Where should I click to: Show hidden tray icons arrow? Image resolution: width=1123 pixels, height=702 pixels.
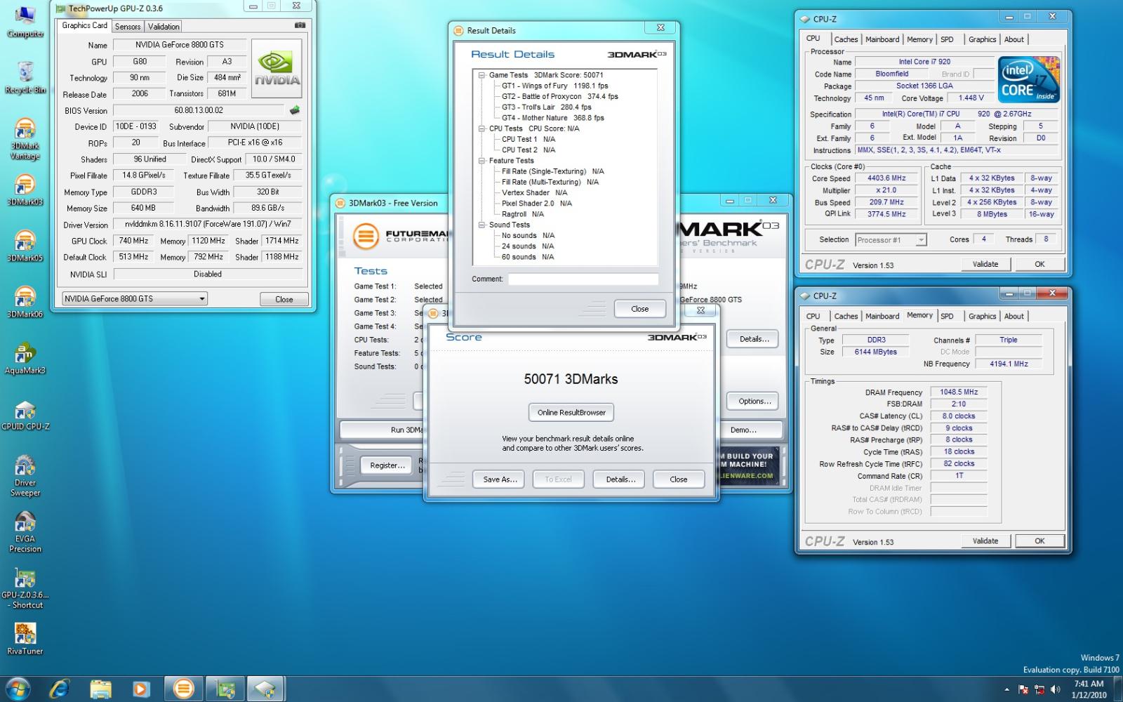[x=1007, y=689]
